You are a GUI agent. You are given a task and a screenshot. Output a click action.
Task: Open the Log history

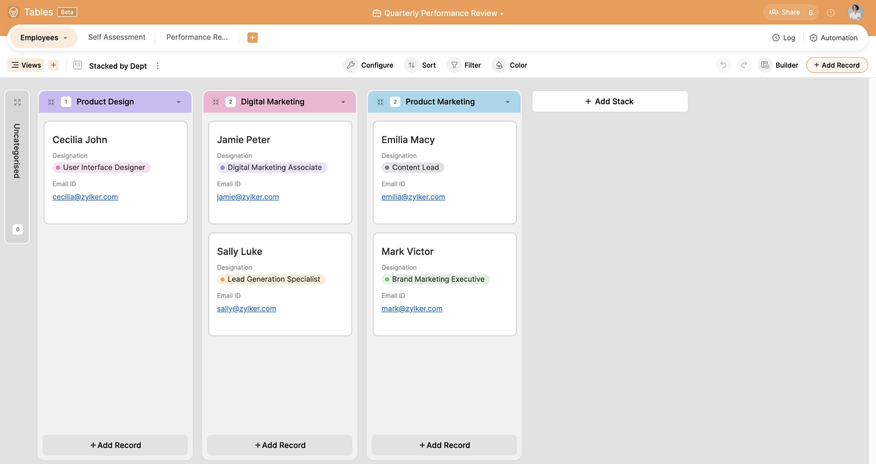point(783,37)
